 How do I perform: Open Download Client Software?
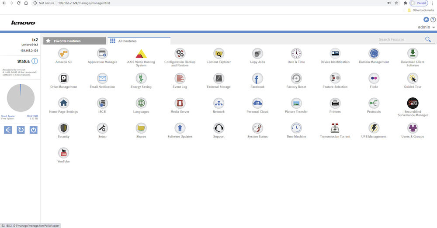coord(413,54)
